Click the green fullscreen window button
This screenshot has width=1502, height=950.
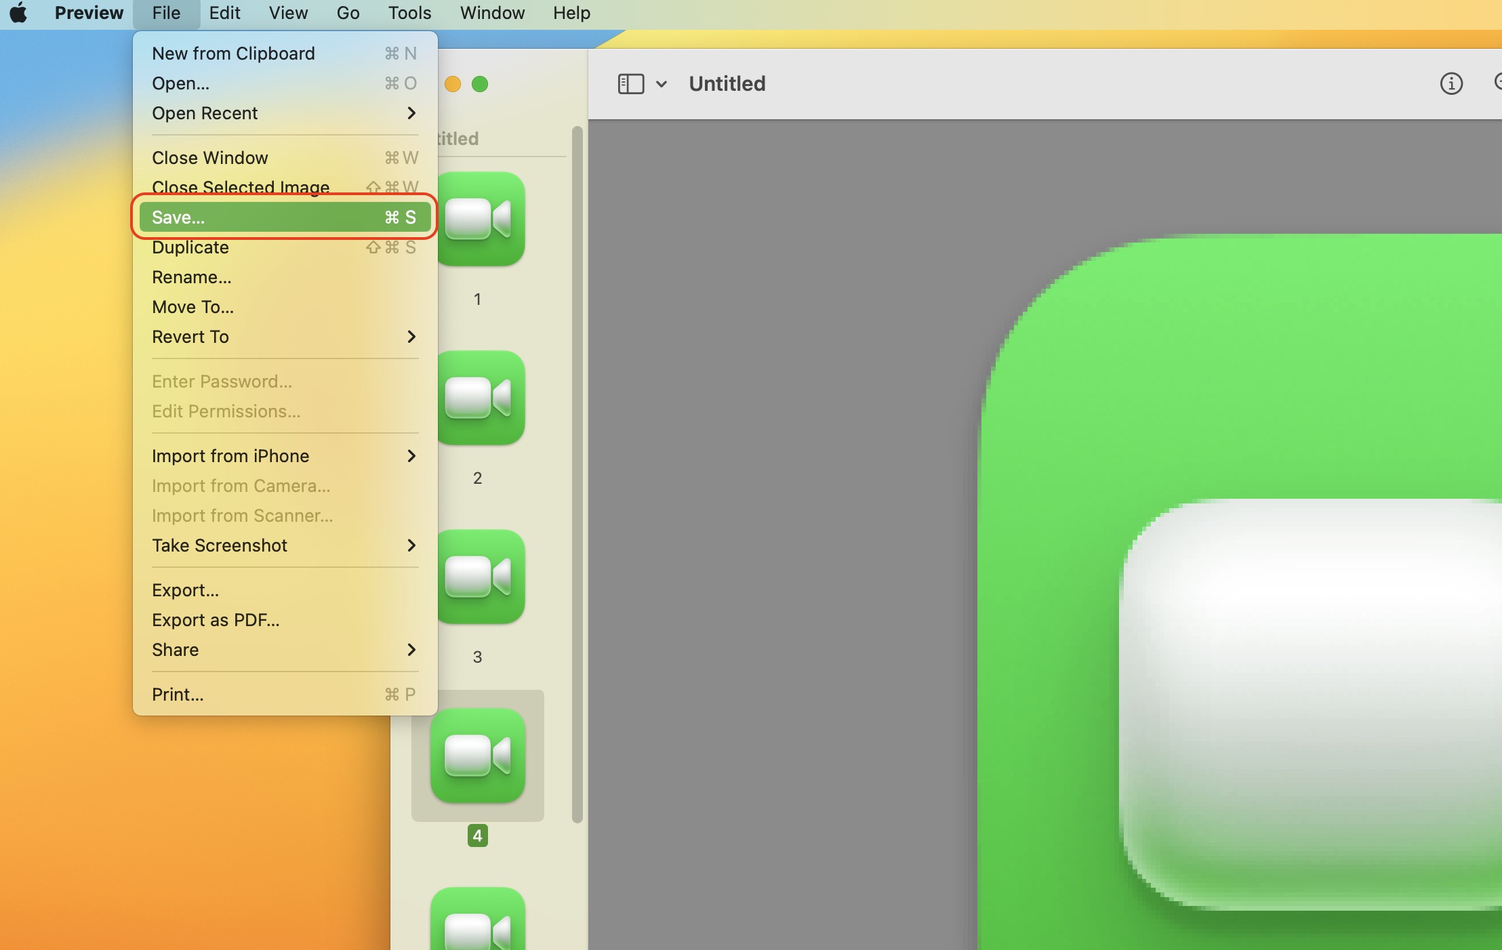point(480,84)
